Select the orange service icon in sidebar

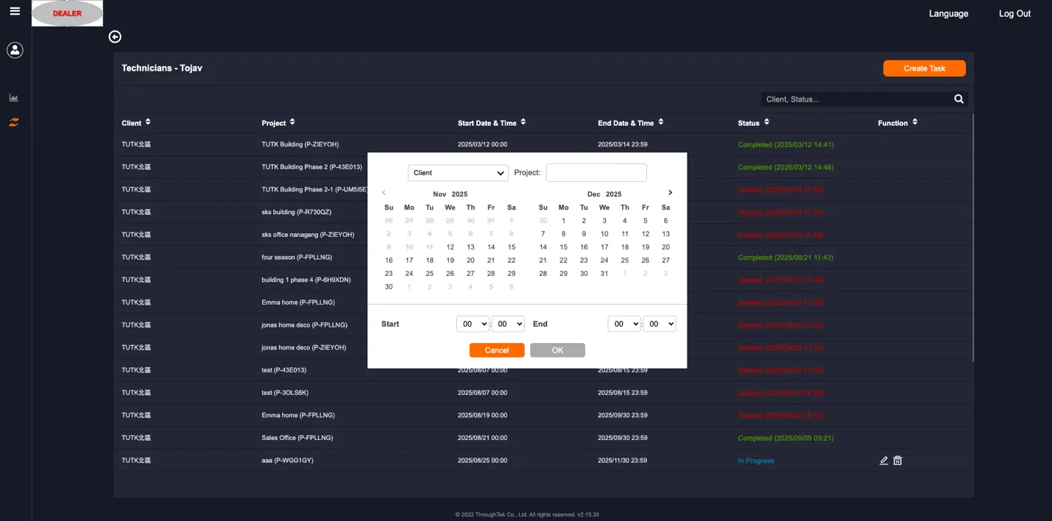[13, 121]
